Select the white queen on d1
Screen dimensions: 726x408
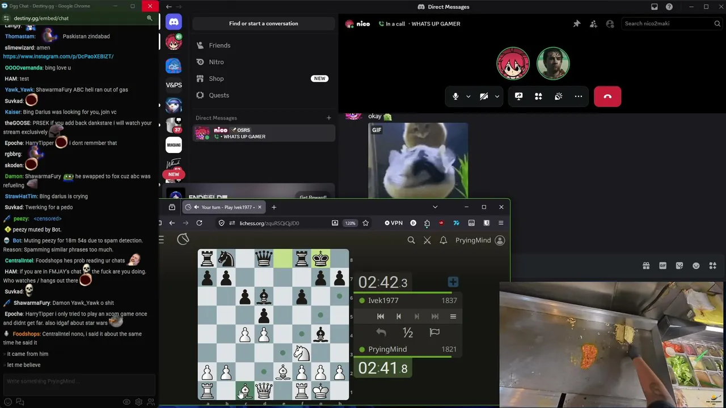click(x=264, y=391)
